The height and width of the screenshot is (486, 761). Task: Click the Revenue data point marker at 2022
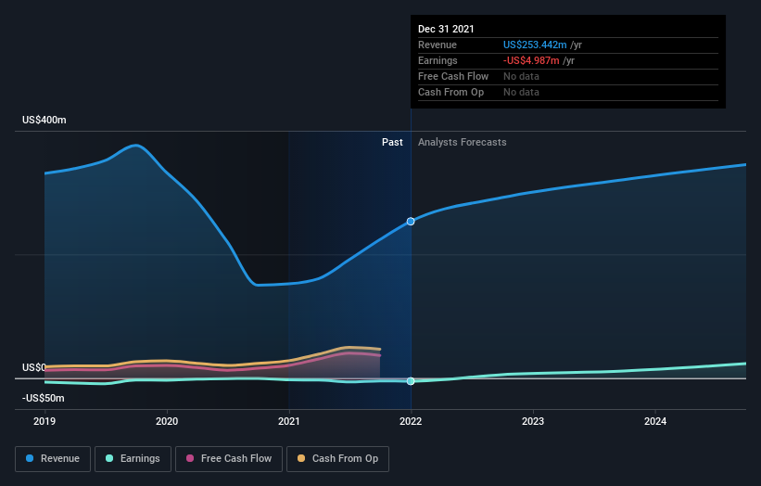(x=411, y=222)
